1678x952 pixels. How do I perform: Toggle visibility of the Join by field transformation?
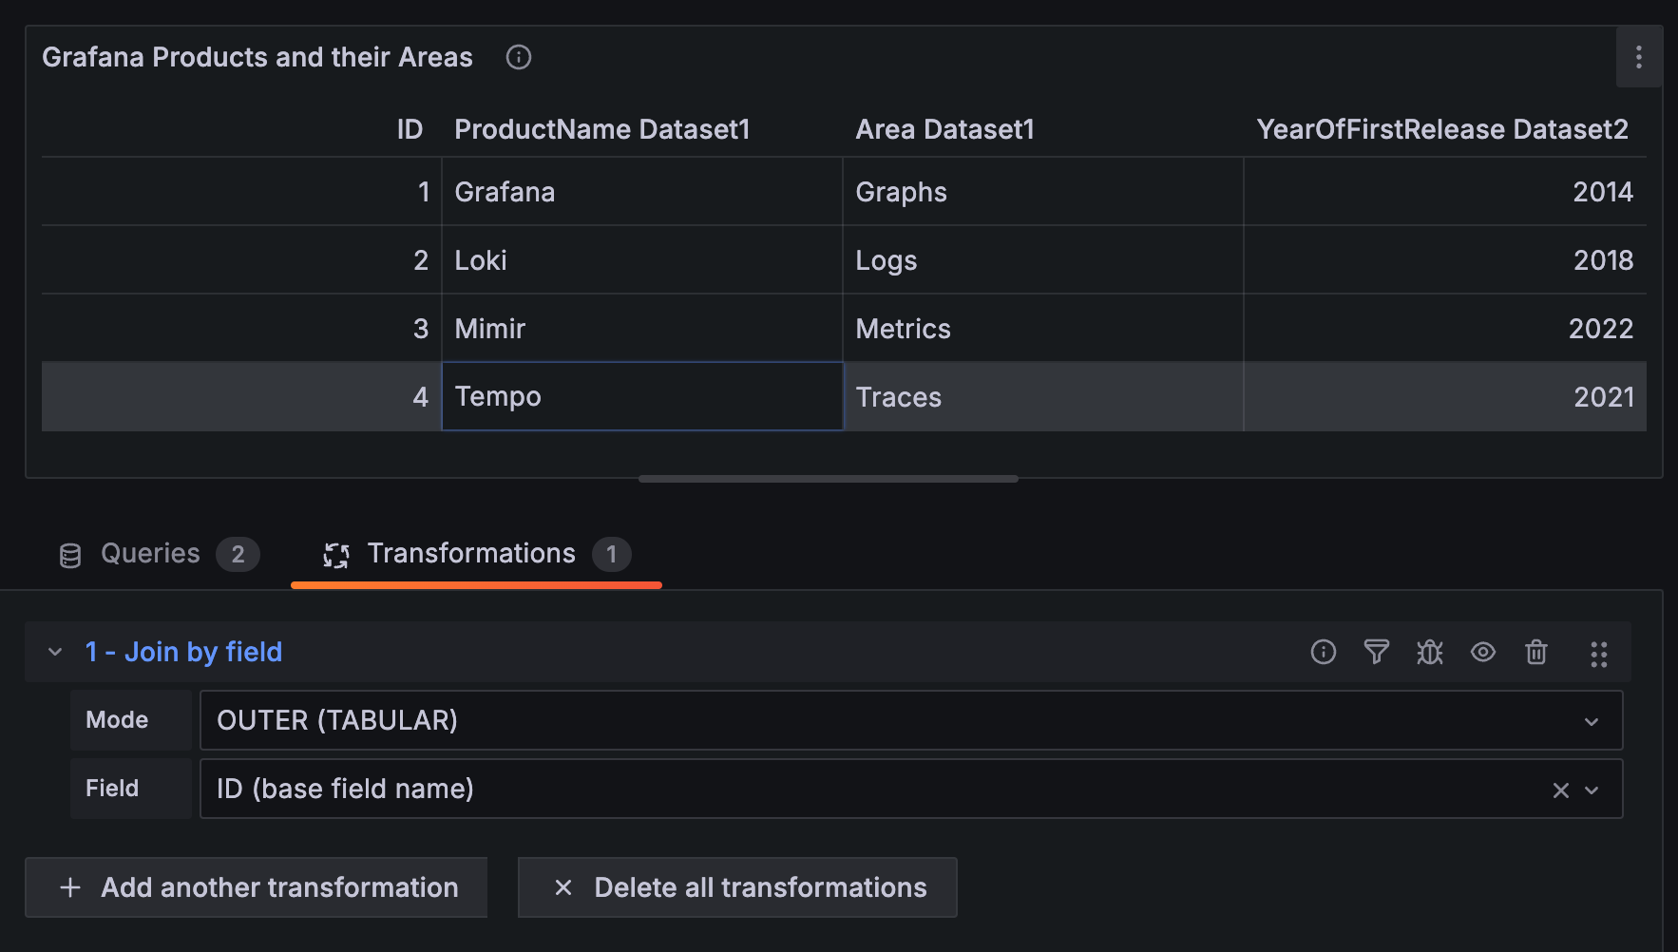coord(1483,653)
